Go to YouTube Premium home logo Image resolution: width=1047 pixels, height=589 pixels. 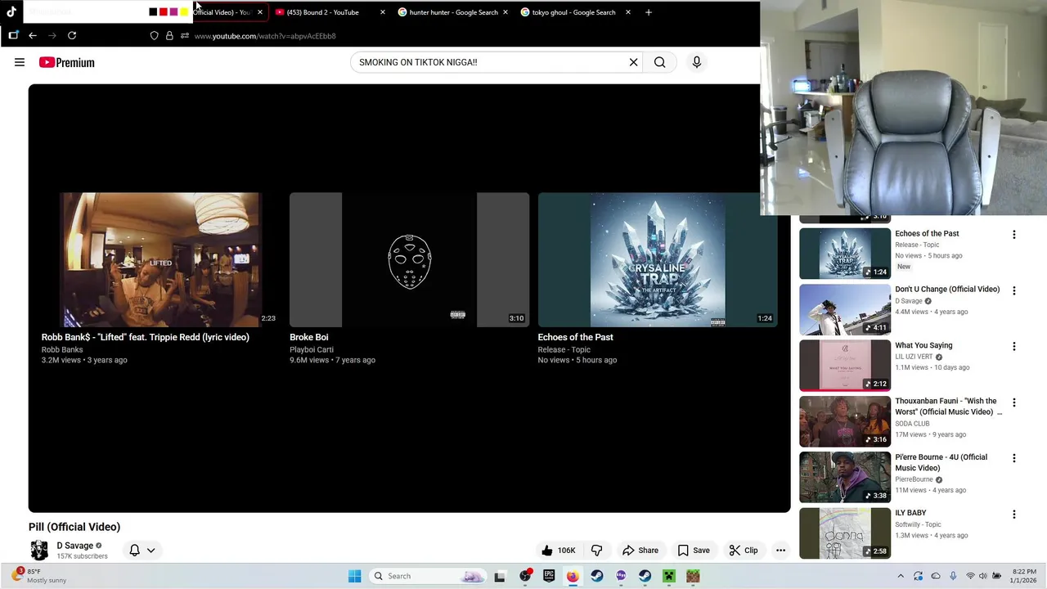(66, 62)
